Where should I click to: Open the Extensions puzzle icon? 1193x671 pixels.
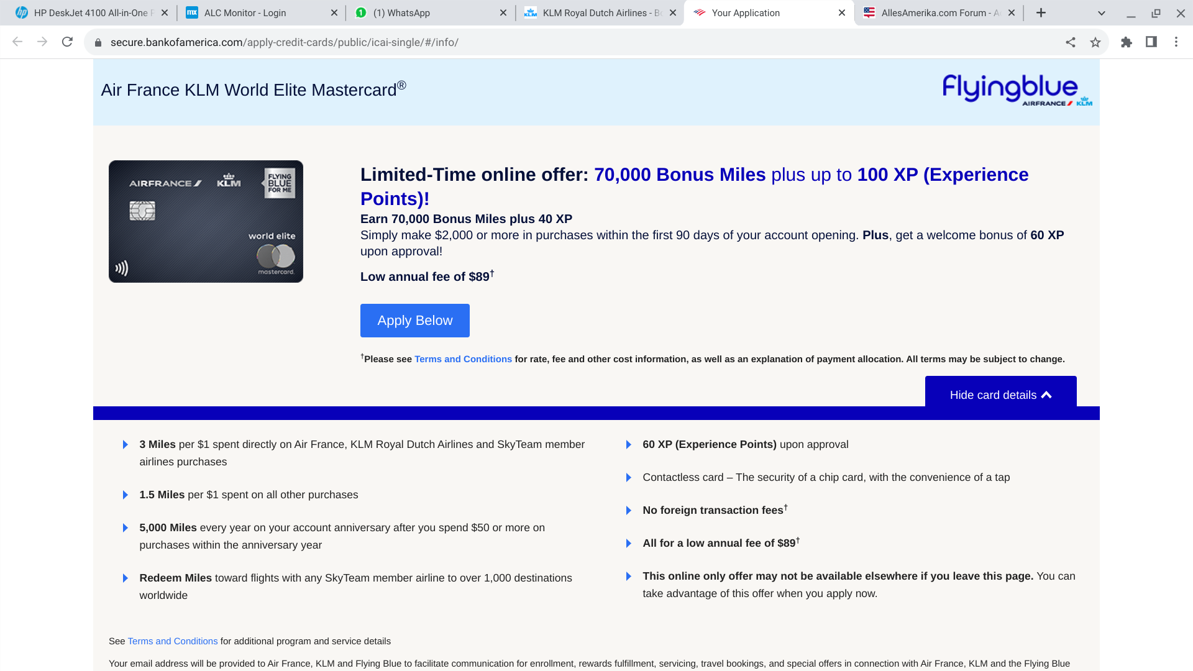tap(1127, 42)
